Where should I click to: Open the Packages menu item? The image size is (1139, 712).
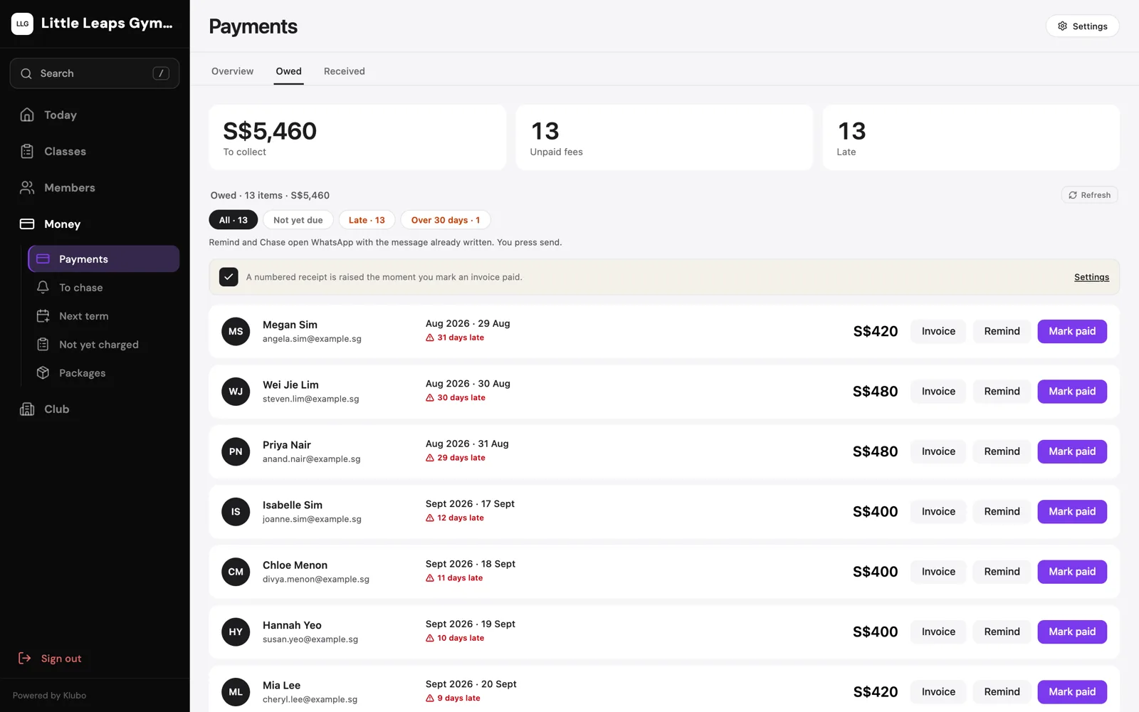pos(104,373)
